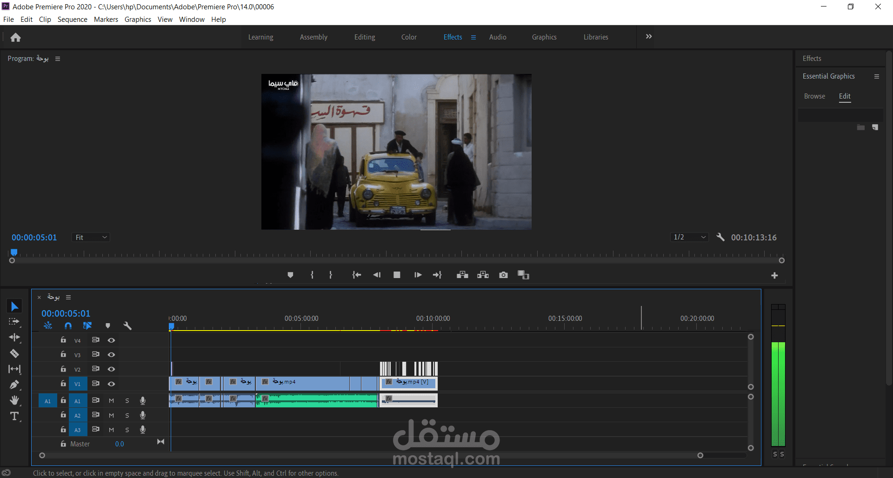The height and width of the screenshot is (478, 893).
Task: Switch to Browse tab in Essential Graphics
Action: (814, 96)
